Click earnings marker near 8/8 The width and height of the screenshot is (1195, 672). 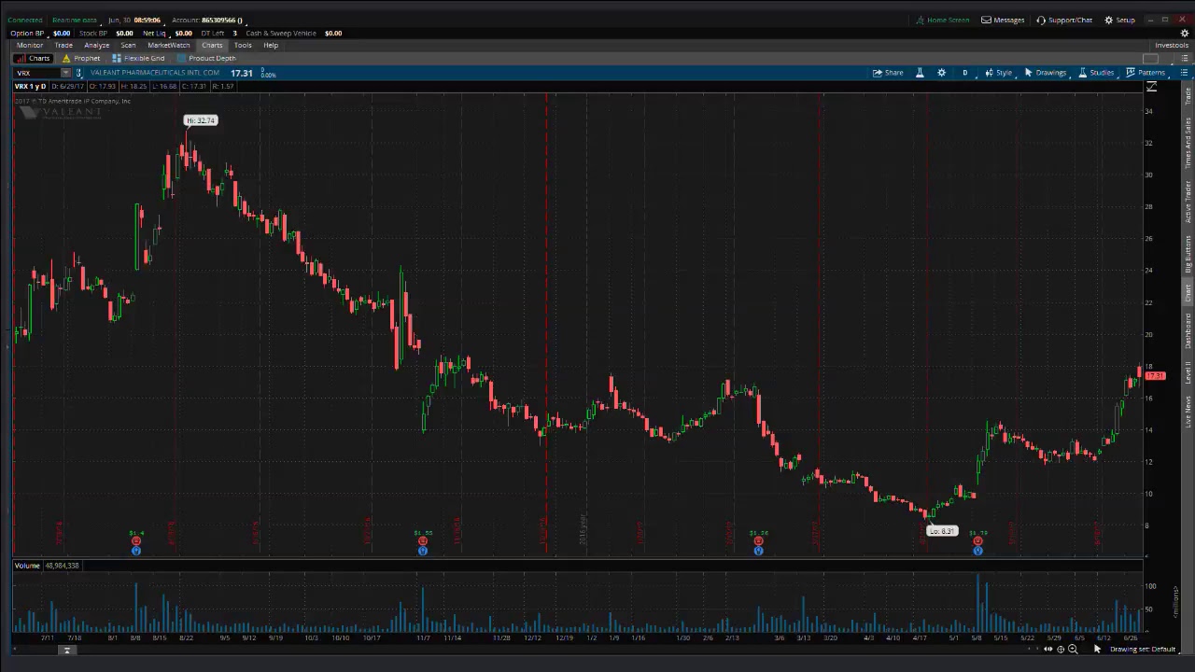tap(136, 541)
